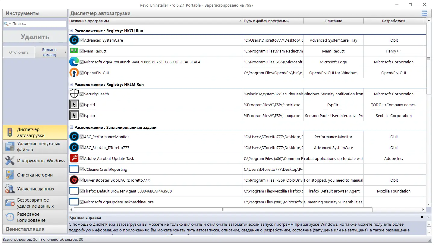Toggle the fspctrl checkbox
The image size is (434, 245).
coord(81,105)
